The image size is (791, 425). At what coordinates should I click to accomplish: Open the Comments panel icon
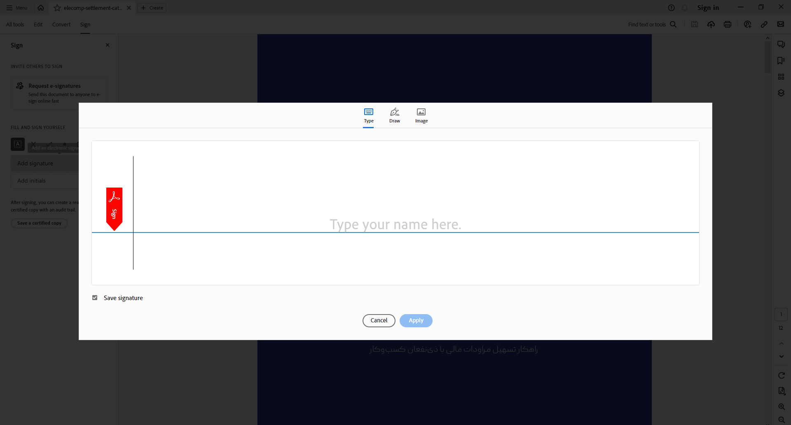[x=781, y=45]
